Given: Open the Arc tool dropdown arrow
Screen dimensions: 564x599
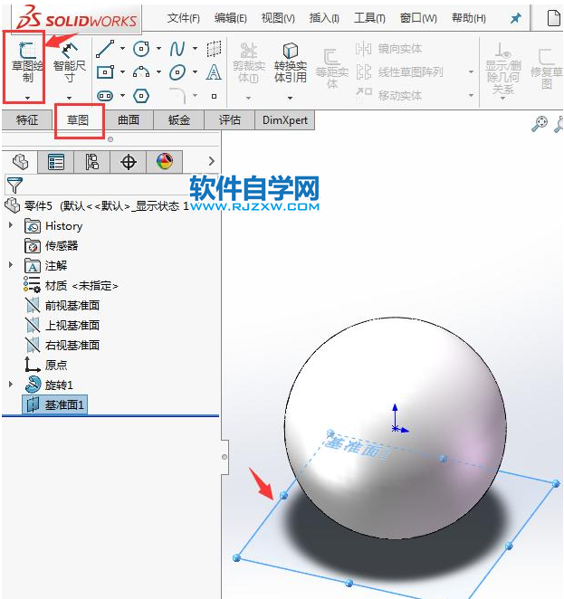Looking at the screenshot, I should click(x=158, y=71).
